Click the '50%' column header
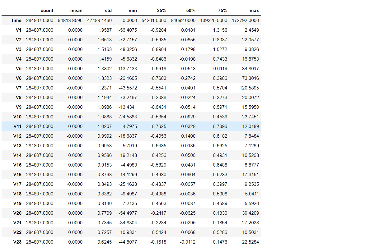 click(x=191, y=11)
